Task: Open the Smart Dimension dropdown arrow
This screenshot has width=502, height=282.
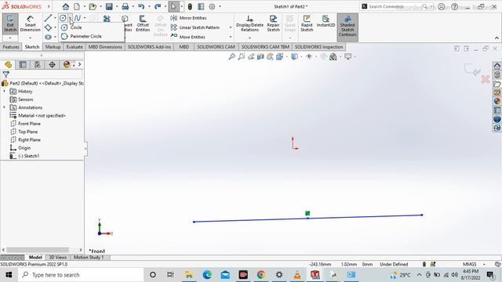Action: pos(30,38)
